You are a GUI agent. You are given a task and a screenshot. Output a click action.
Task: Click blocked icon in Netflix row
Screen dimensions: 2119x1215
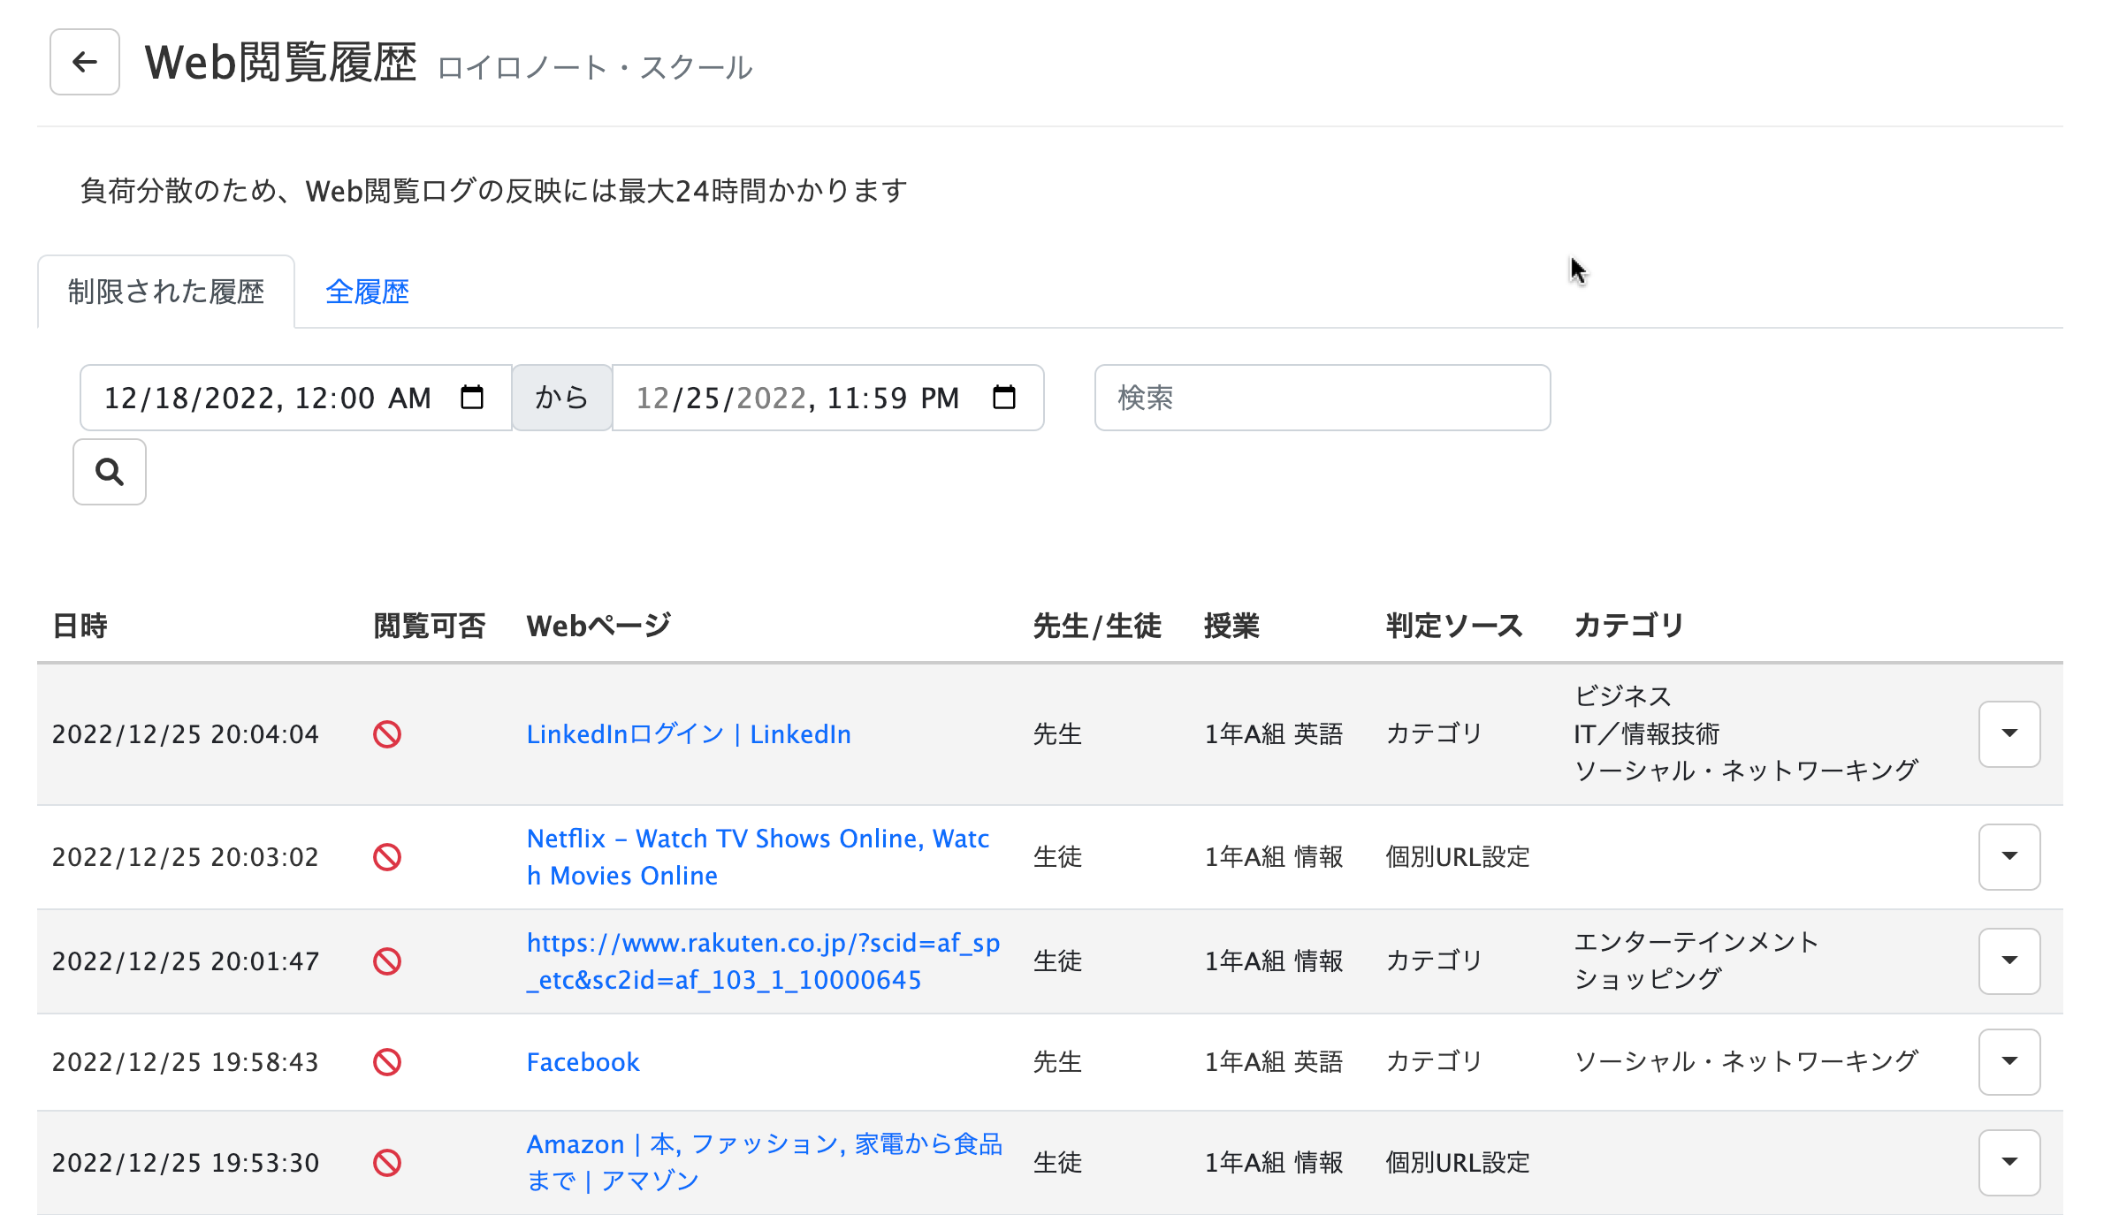point(387,857)
